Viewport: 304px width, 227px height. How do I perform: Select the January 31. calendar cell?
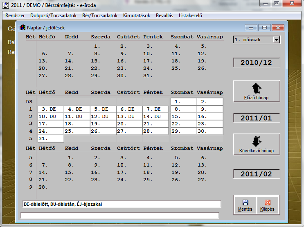coord(50,138)
